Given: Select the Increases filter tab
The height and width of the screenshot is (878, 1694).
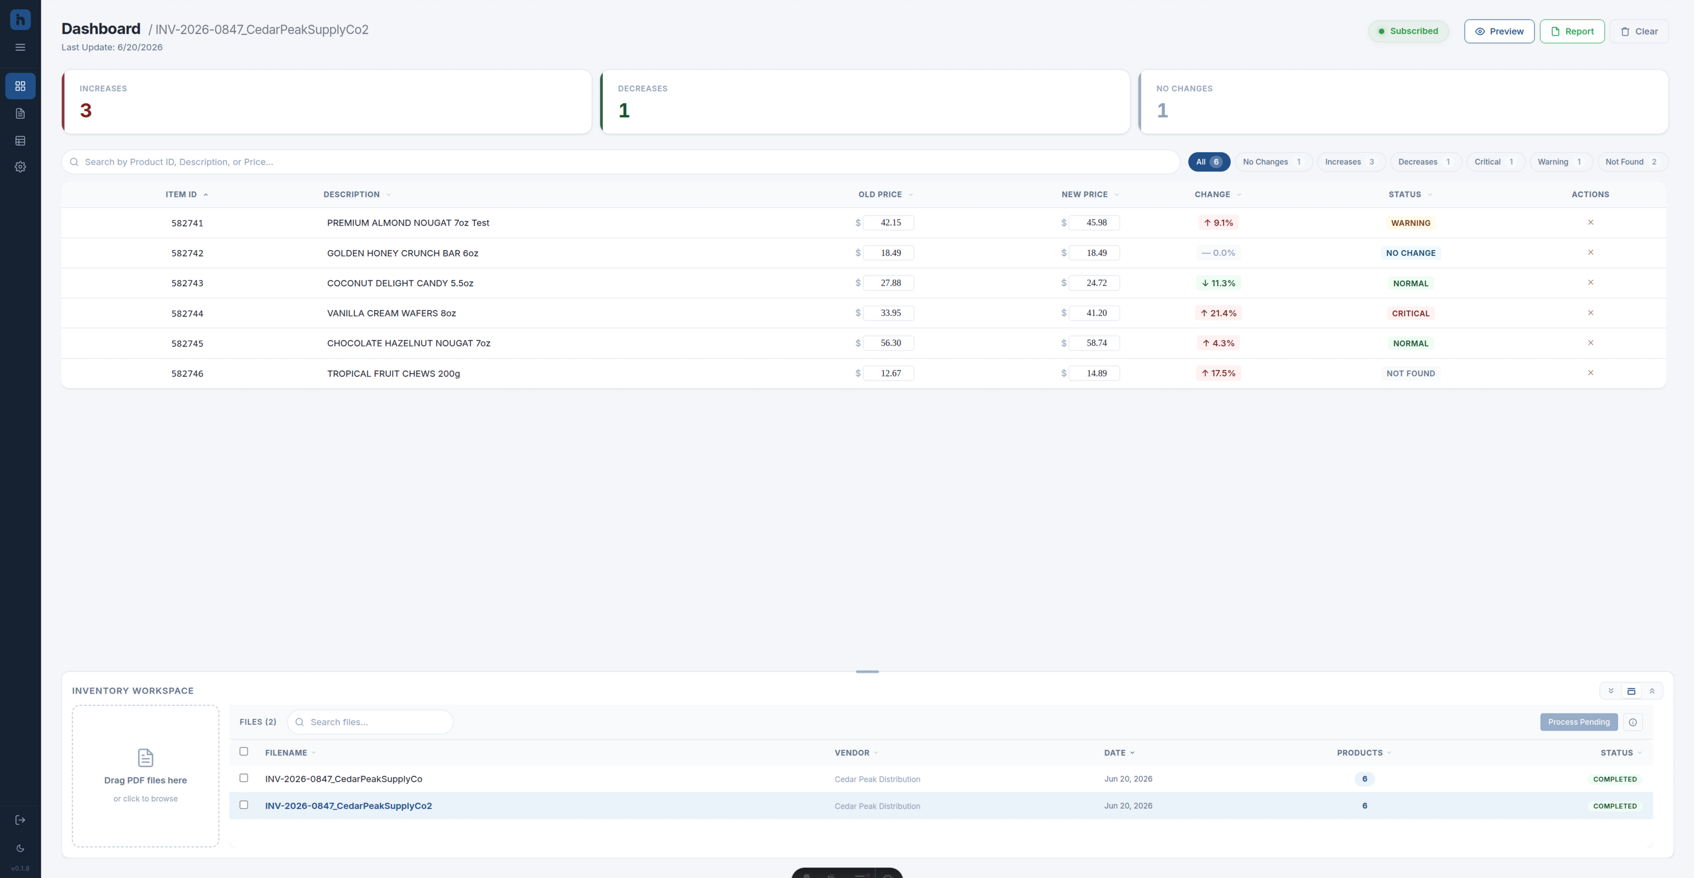Looking at the screenshot, I should tap(1351, 162).
